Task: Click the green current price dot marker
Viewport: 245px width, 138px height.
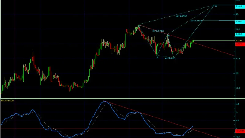Action: pos(193,41)
